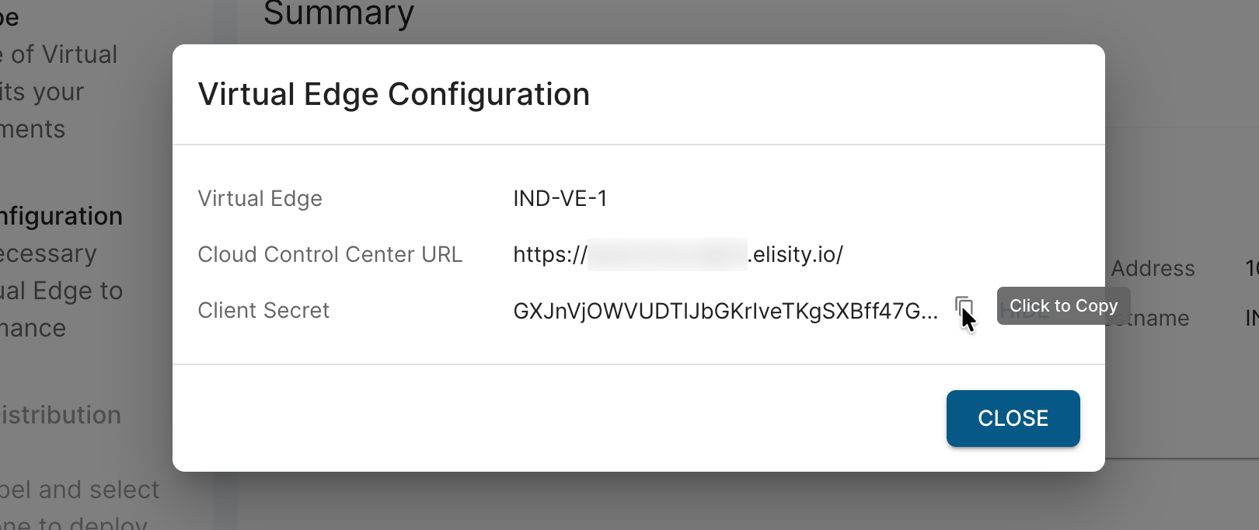Image resolution: width=1259 pixels, height=530 pixels.
Task: Copy the Client Secret using copy icon
Action: [x=964, y=309]
